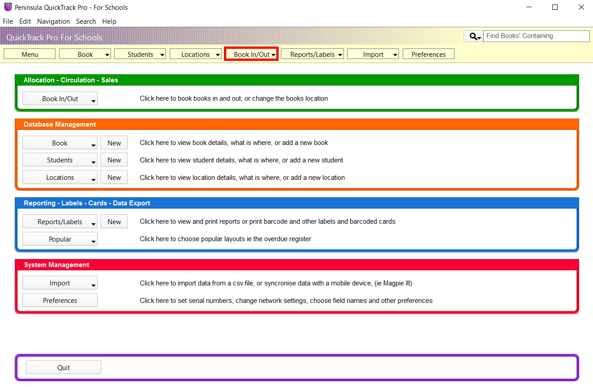Click Preferences button in System Management
Screen dimensions: 593x387
click(x=60, y=300)
